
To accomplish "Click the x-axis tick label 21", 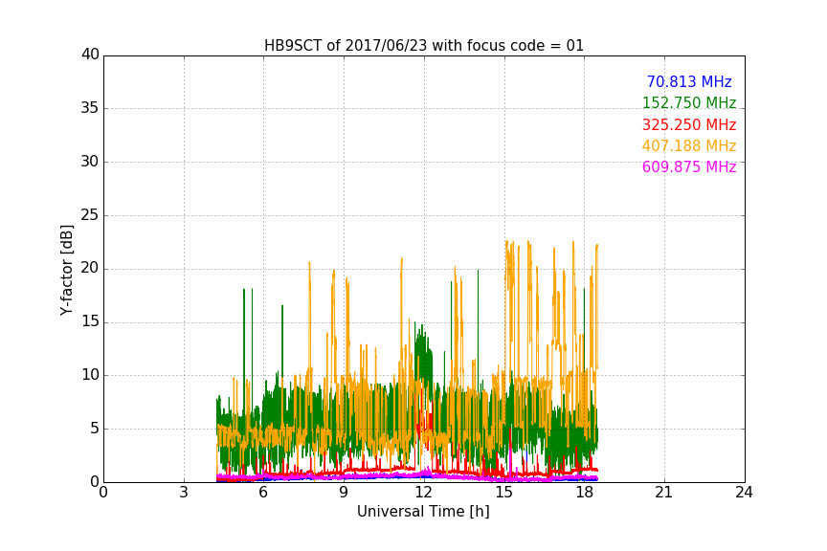I will tap(664, 493).
